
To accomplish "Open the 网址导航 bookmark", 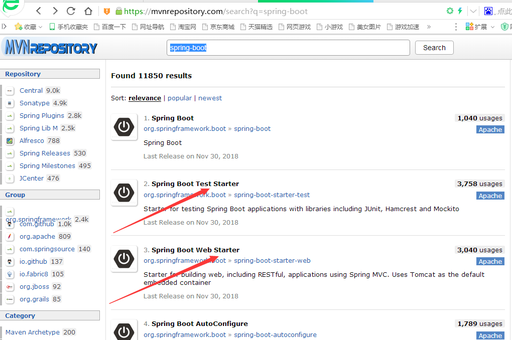I will [x=148, y=27].
